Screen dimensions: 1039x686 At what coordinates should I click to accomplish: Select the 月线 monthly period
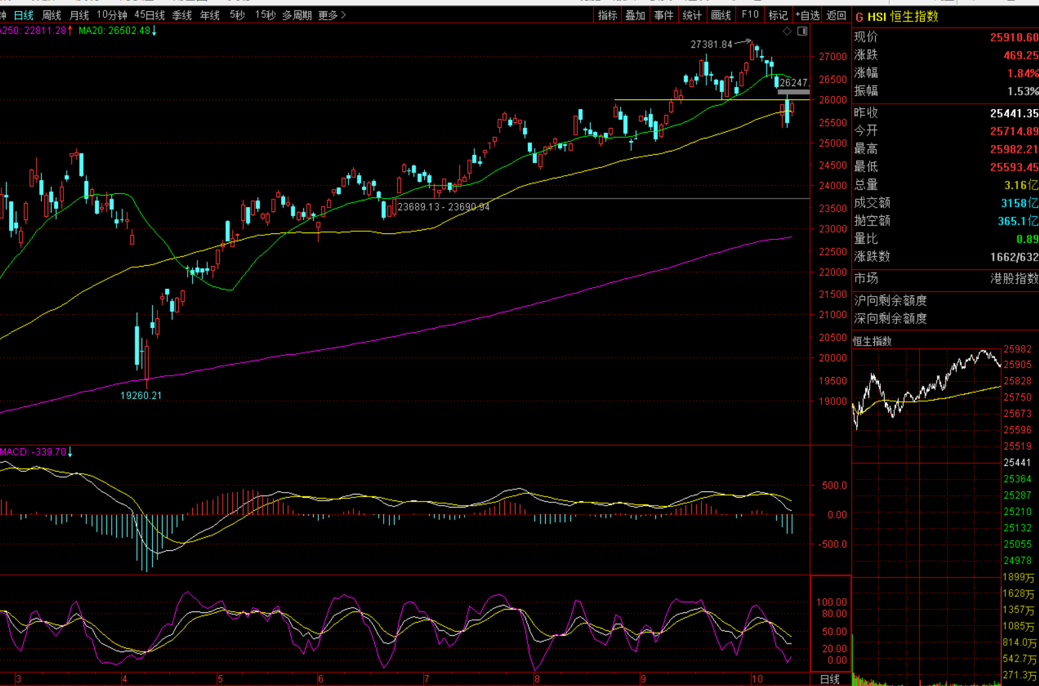coord(79,15)
